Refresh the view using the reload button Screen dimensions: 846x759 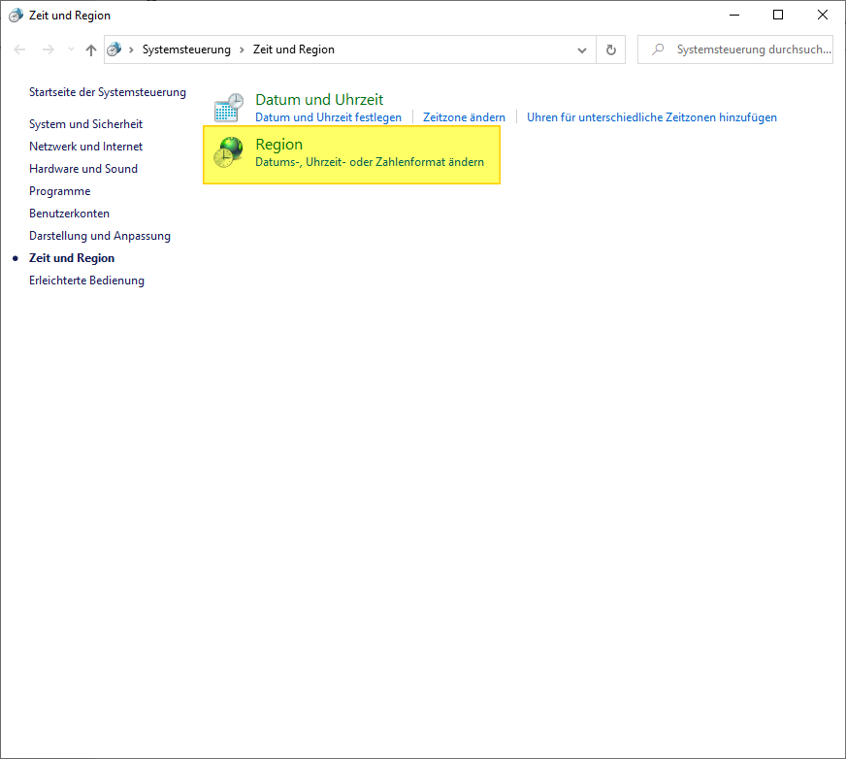click(x=610, y=50)
